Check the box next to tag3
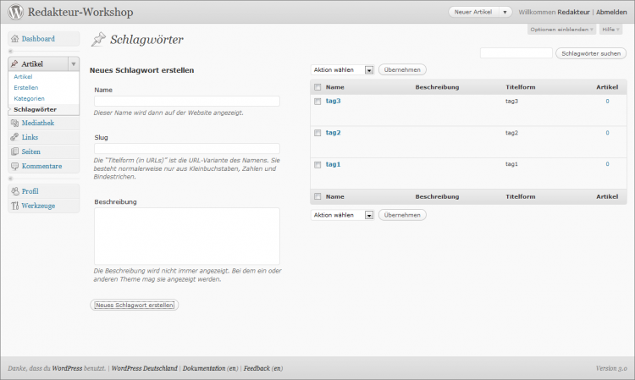The width and height of the screenshot is (635, 380). tap(317, 102)
